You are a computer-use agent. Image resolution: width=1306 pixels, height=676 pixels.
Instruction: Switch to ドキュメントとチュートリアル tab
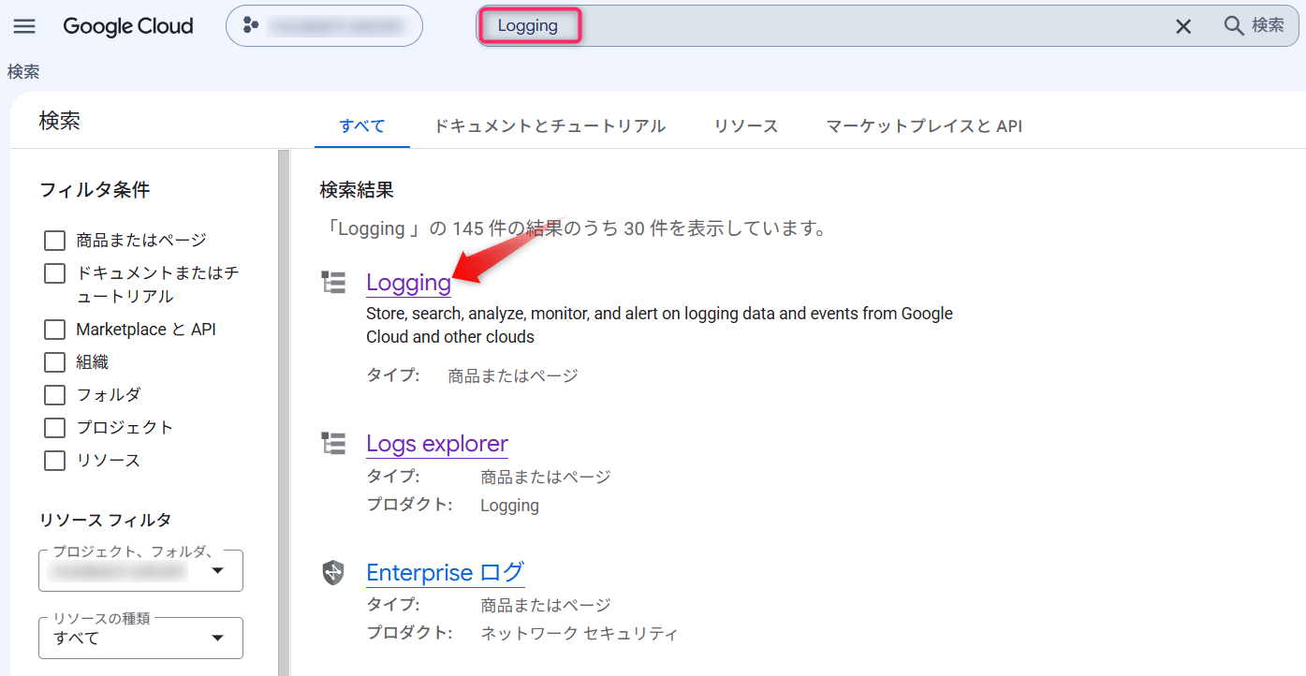coord(550,125)
